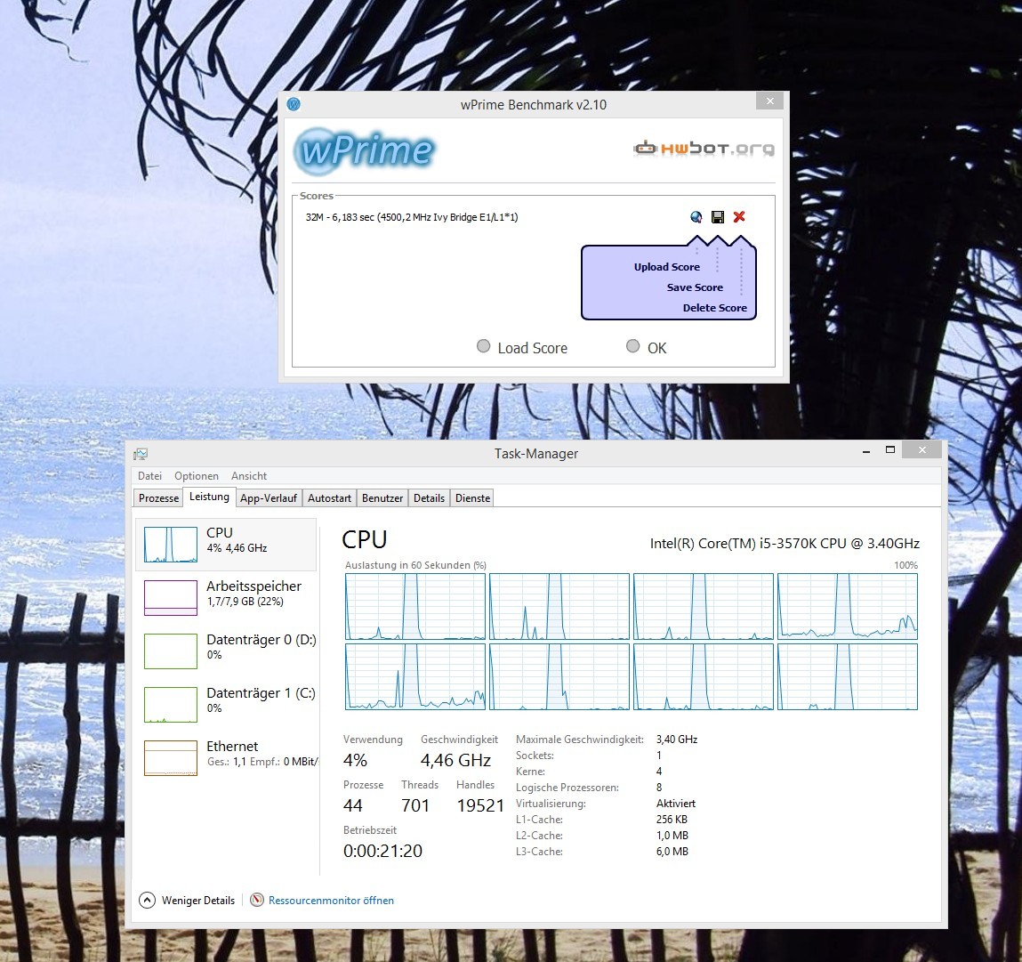The height and width of the screenshot is (962, 1022).
Task: Select Datenträger 1 (C:) in sidebar
Action: [226, 705]
